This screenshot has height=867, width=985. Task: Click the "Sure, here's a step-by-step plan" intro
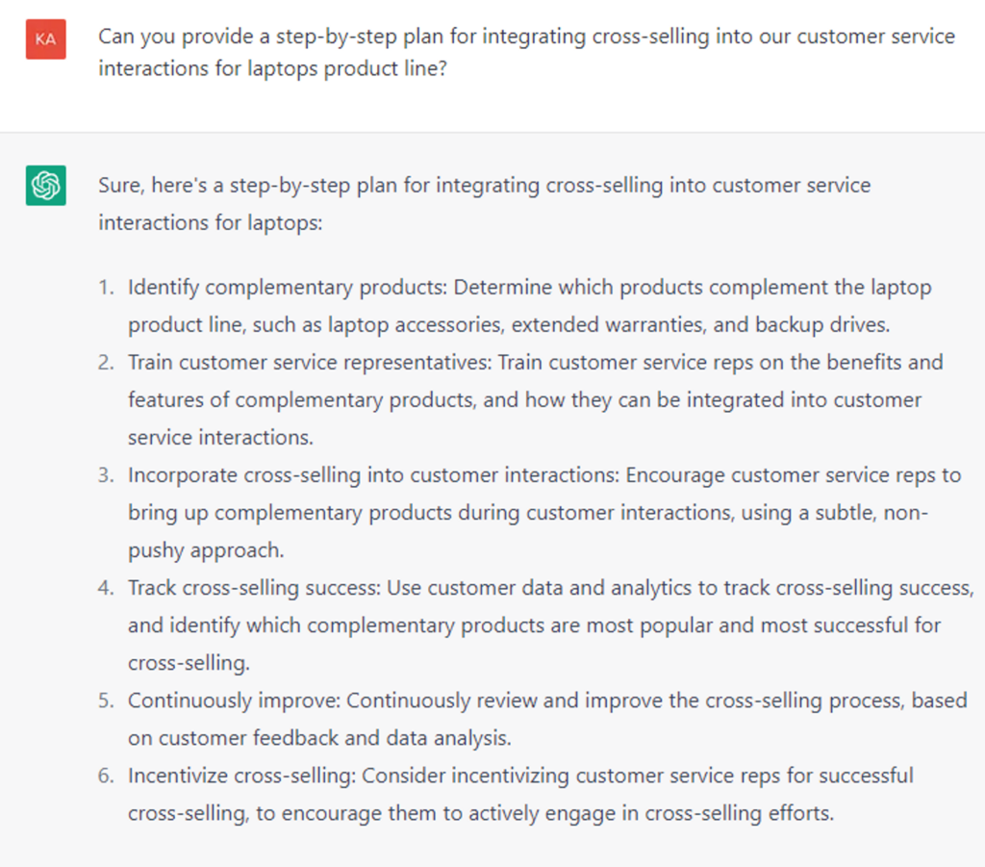(484, 202)
